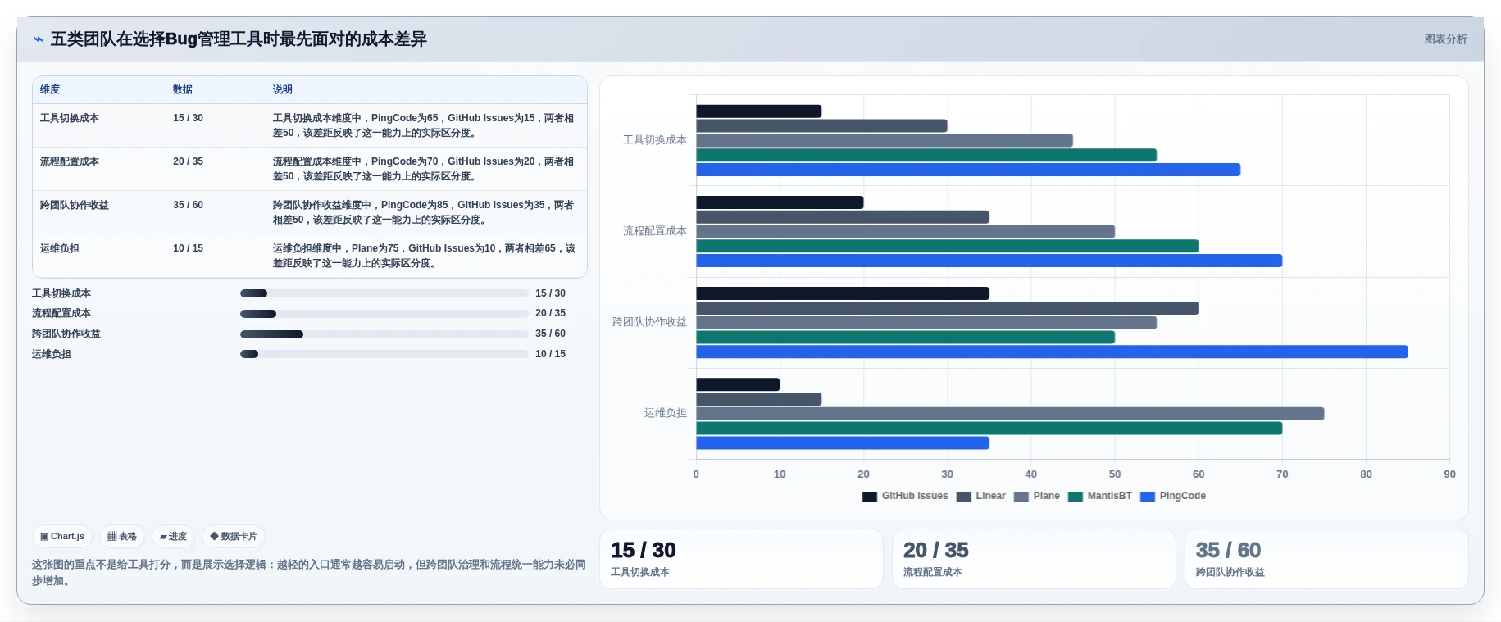Select the 运维负担 table row cell
The image size is (1501, 622).
[60, 248]
